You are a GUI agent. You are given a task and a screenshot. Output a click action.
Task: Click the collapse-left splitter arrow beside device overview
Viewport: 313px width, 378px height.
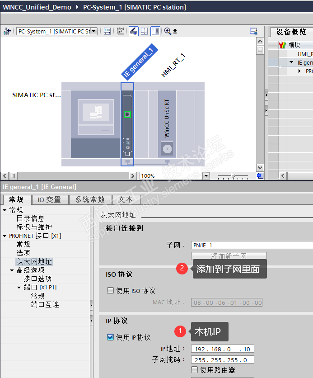pos(266,95)
